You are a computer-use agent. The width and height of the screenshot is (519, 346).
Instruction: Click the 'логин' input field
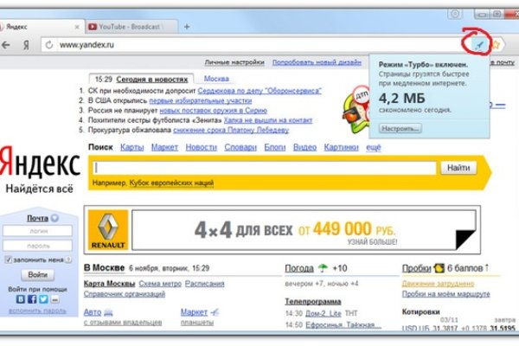[x=36, y=232]
